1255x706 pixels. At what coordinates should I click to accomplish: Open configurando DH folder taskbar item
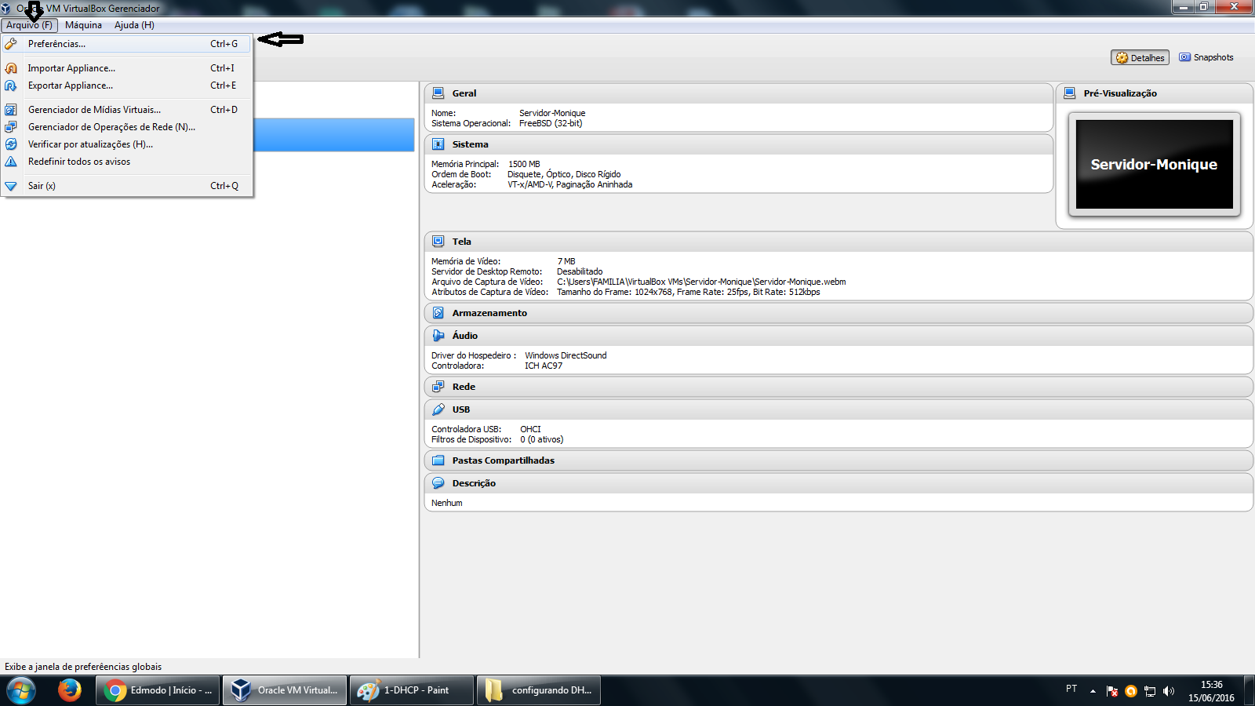(539, 690)
